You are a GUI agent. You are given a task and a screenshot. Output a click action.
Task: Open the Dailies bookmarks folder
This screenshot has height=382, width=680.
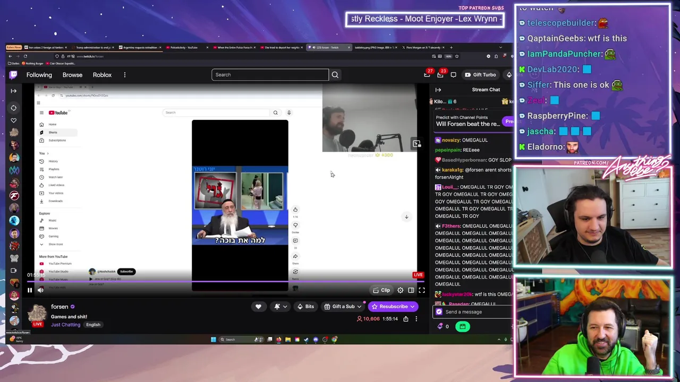coord(13,63)
